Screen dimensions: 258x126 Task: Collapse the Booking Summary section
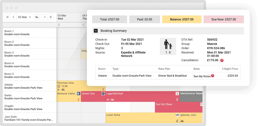(96, 31)
